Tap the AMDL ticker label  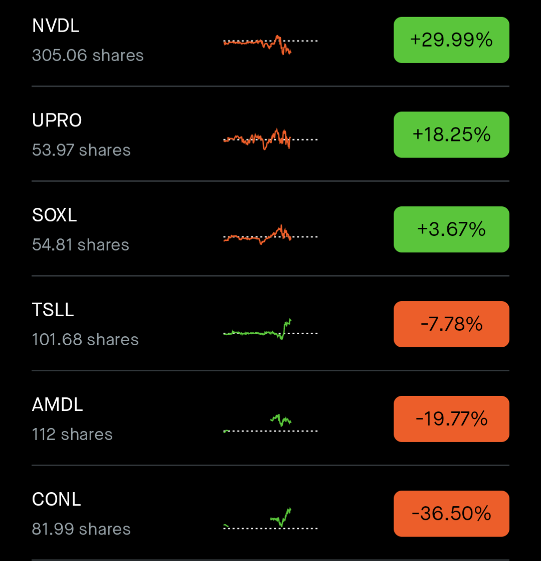pos(57,405)
